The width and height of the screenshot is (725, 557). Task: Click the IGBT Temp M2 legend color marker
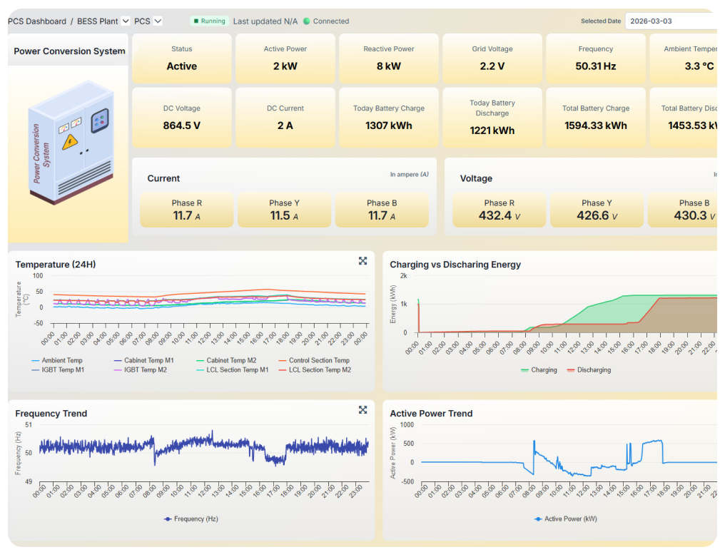pos(117,370)
